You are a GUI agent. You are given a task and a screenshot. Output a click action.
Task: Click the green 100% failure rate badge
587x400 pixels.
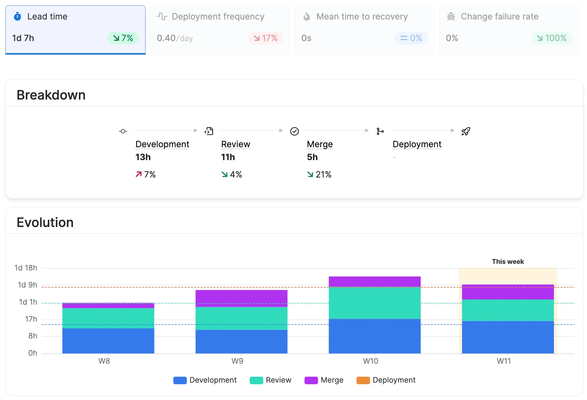(x=552, y=38)
